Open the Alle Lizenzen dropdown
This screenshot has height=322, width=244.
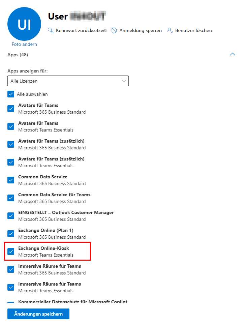68,81
